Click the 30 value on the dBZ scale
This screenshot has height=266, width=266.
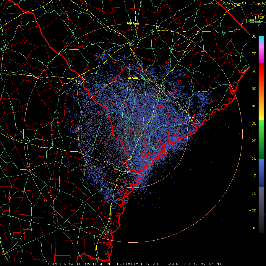click(x=254, y=124)
